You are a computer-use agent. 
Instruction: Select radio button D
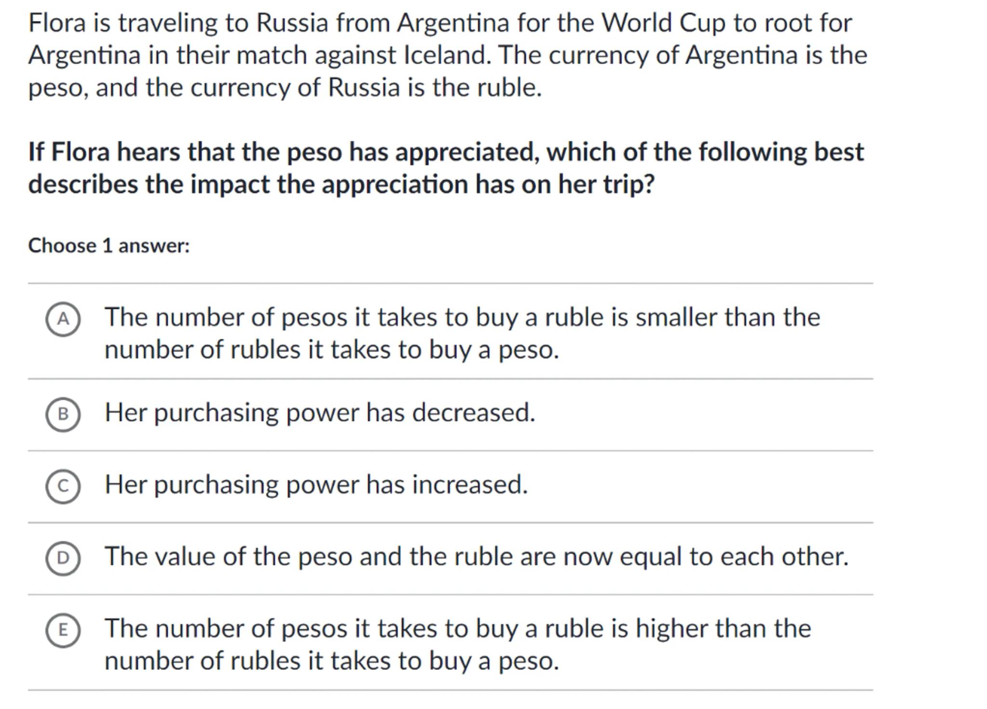[x=63, y=558]
